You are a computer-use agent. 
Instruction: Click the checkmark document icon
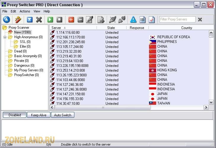[152, 20]
